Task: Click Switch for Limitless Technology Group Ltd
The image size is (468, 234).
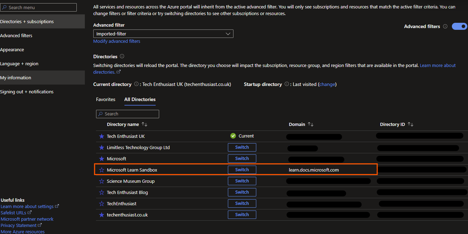Action: click(242, 147)
